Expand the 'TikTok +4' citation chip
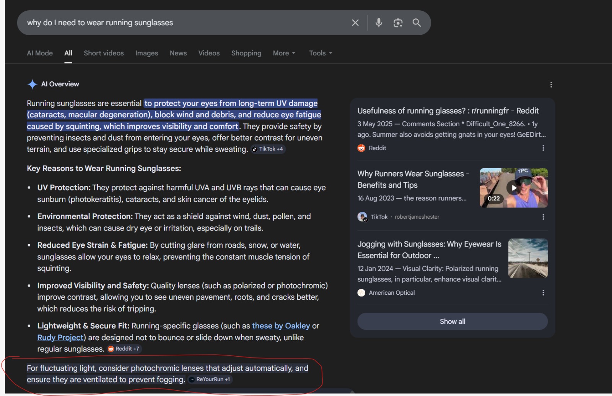The width and height of the screenshot is (612, 396). point(268,149)
